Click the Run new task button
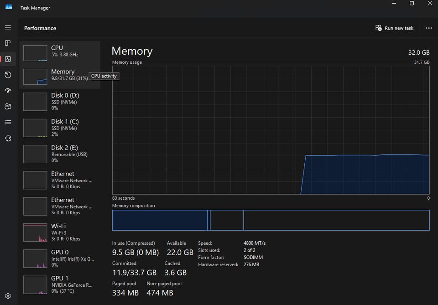The image size is (438, 305). pos(394,28)
